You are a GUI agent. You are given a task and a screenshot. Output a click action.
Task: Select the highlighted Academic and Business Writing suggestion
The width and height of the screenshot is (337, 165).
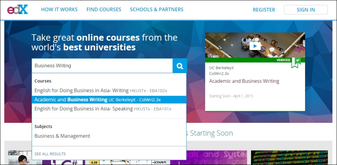coord(109,100)
